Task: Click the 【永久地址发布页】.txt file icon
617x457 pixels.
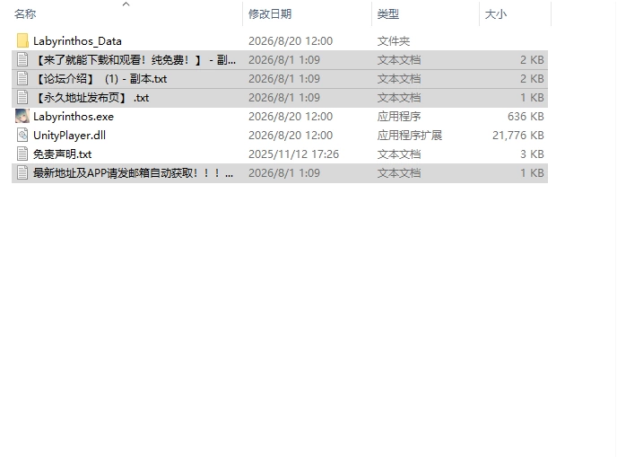Action: tap(22, 97)
